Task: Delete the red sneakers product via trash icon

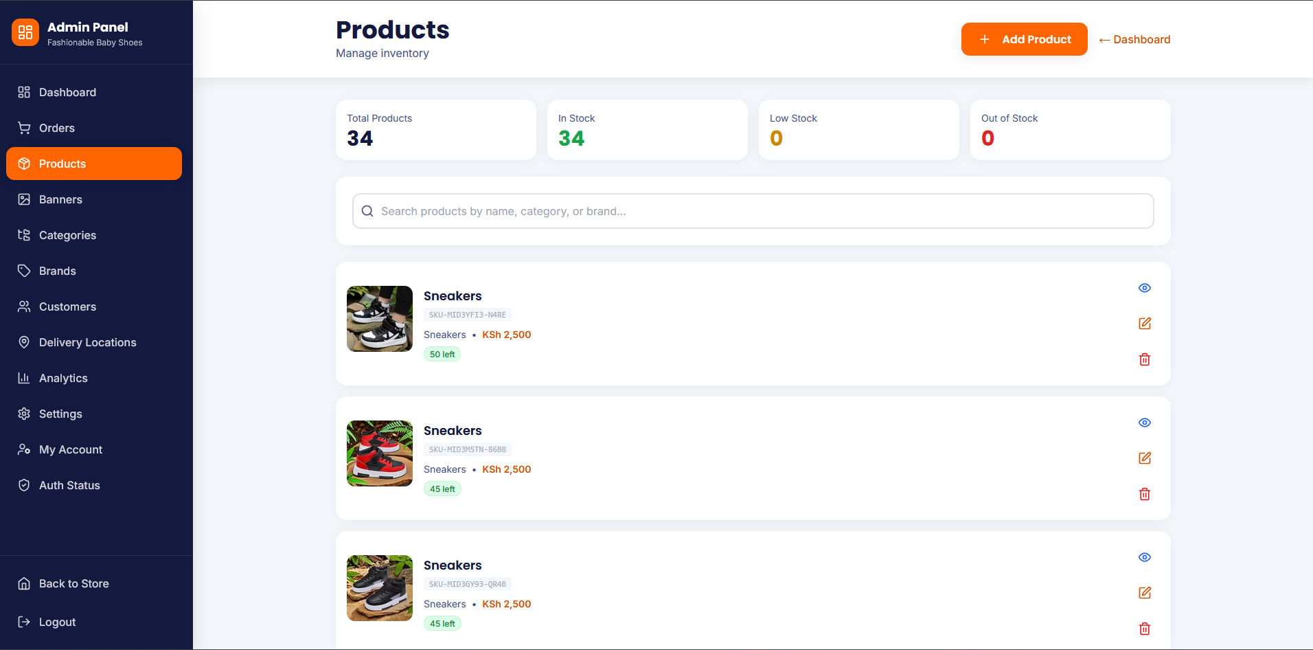Action: coord(1144,494)
